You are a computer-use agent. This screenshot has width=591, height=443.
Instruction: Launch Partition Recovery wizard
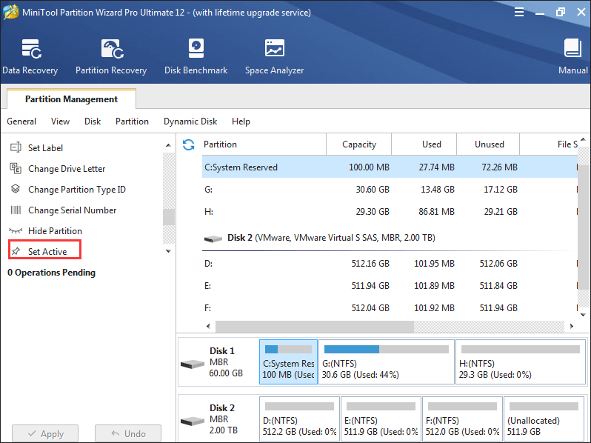[111, 57]
